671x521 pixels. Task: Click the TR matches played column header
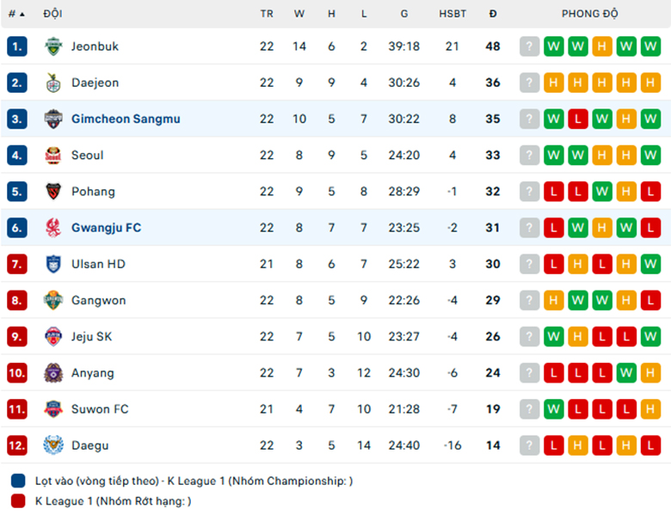click(x=267, y=14)
